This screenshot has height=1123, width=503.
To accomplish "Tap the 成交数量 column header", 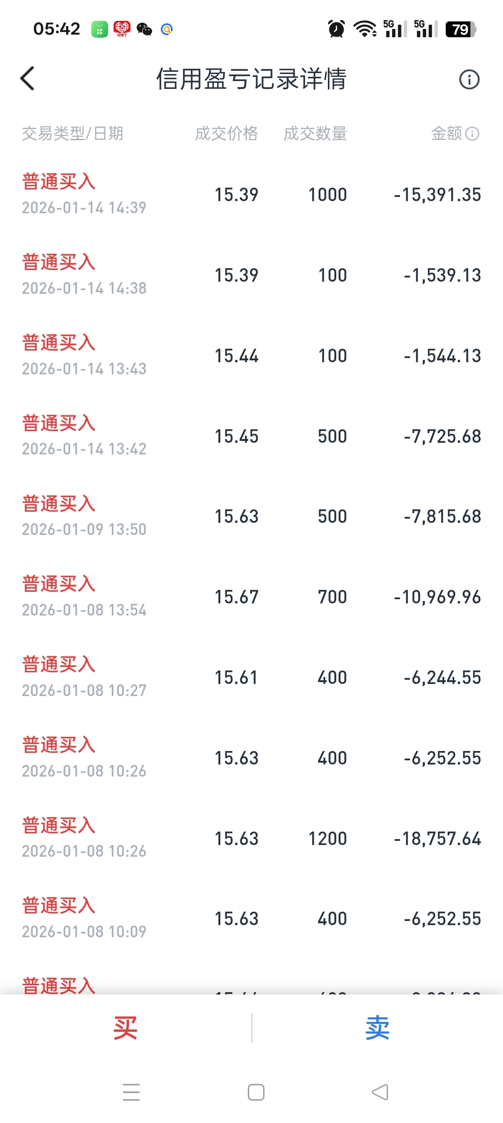I will tap(315, 134).
